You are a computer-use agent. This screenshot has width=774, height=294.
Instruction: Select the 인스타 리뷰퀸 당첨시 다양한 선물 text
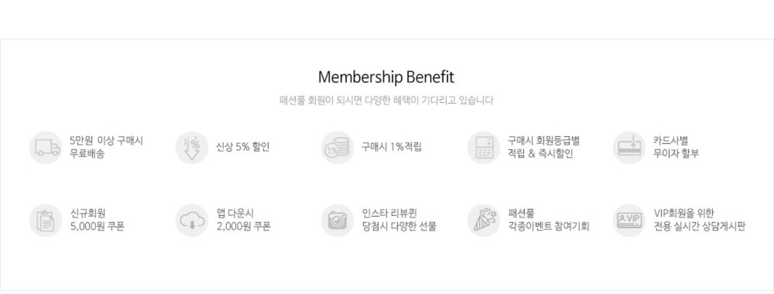[399, 220]
